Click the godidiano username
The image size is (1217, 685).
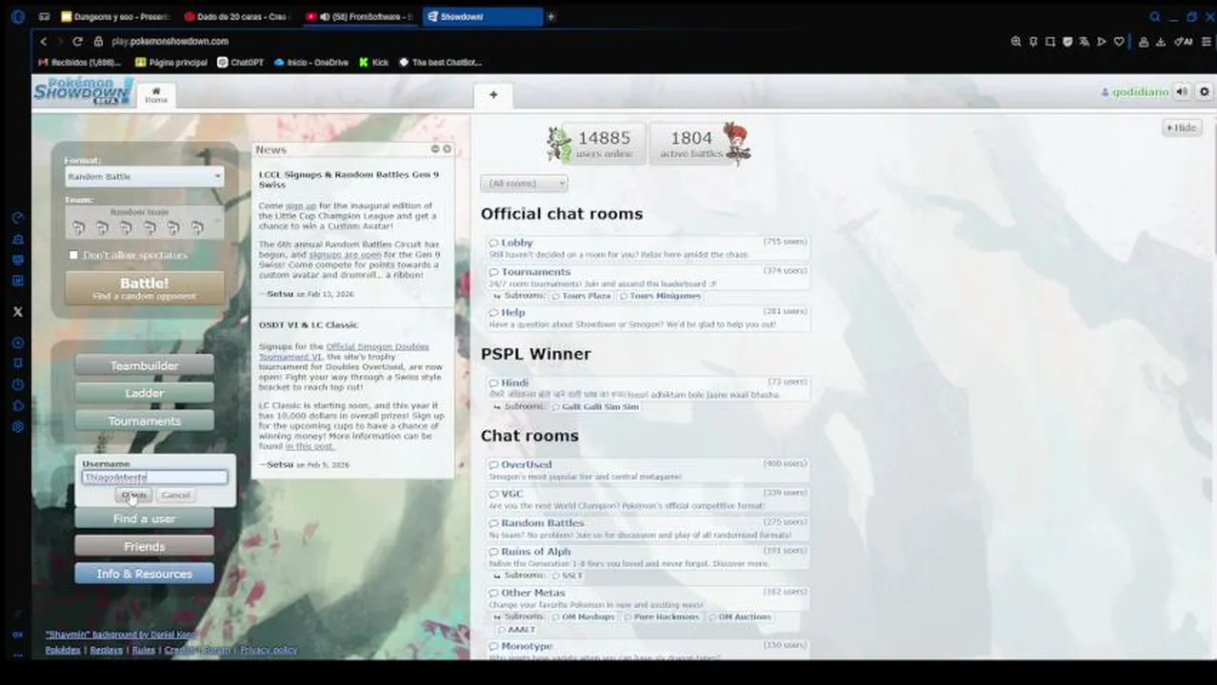(x=1134, y=92)
